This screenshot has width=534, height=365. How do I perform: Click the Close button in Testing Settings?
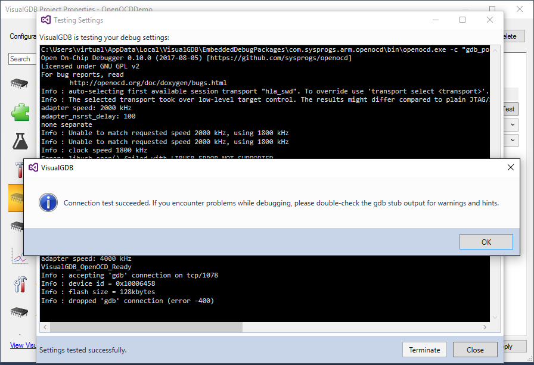point(475,350)
